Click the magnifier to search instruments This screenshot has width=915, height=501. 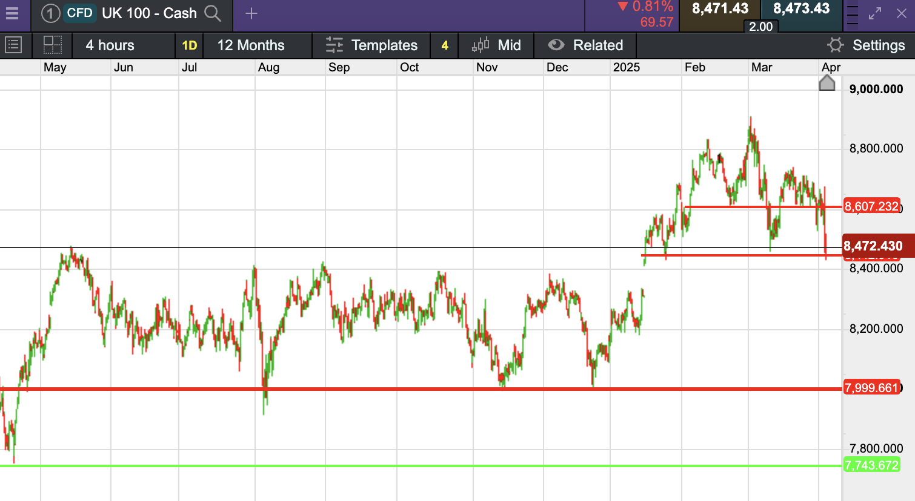[213, 13]
